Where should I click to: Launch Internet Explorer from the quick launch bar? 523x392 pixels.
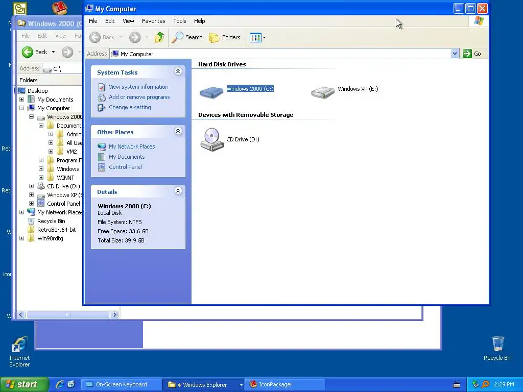60,384
